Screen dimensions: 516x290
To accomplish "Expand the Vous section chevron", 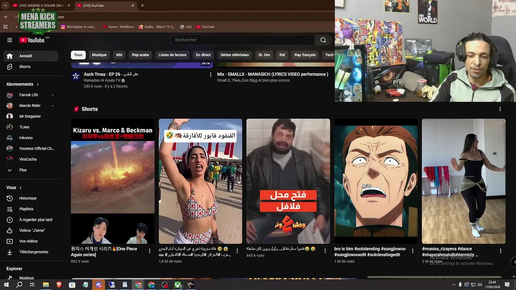I will (x=21, y=188).
